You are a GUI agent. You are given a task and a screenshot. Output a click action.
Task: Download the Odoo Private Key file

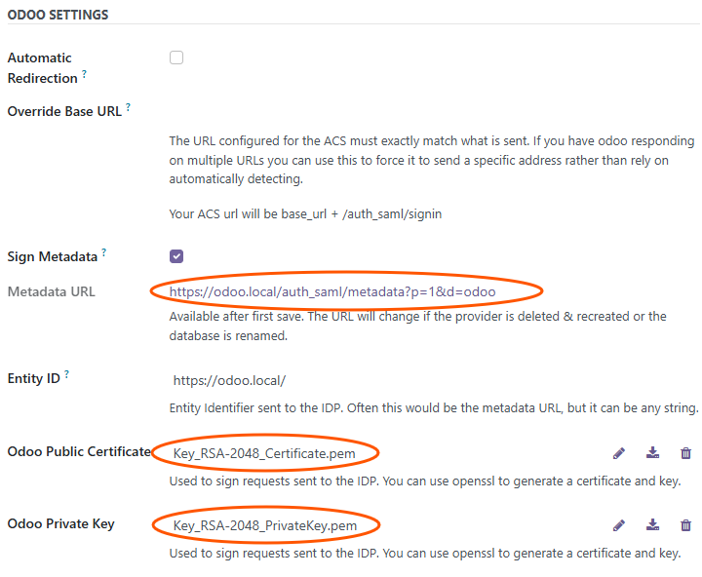[x=652, y=525]
